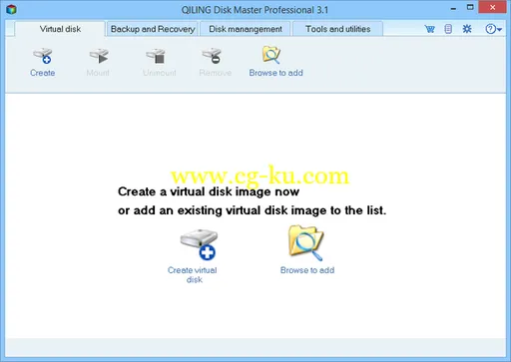
Task: Switch to Backup and Recovery tab
Action: click(153, 29)
